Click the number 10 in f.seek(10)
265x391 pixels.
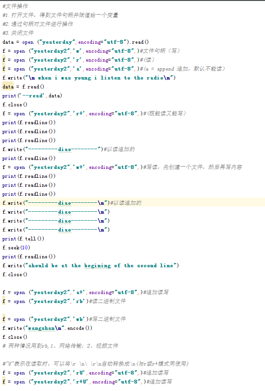(x=25, y=247)
